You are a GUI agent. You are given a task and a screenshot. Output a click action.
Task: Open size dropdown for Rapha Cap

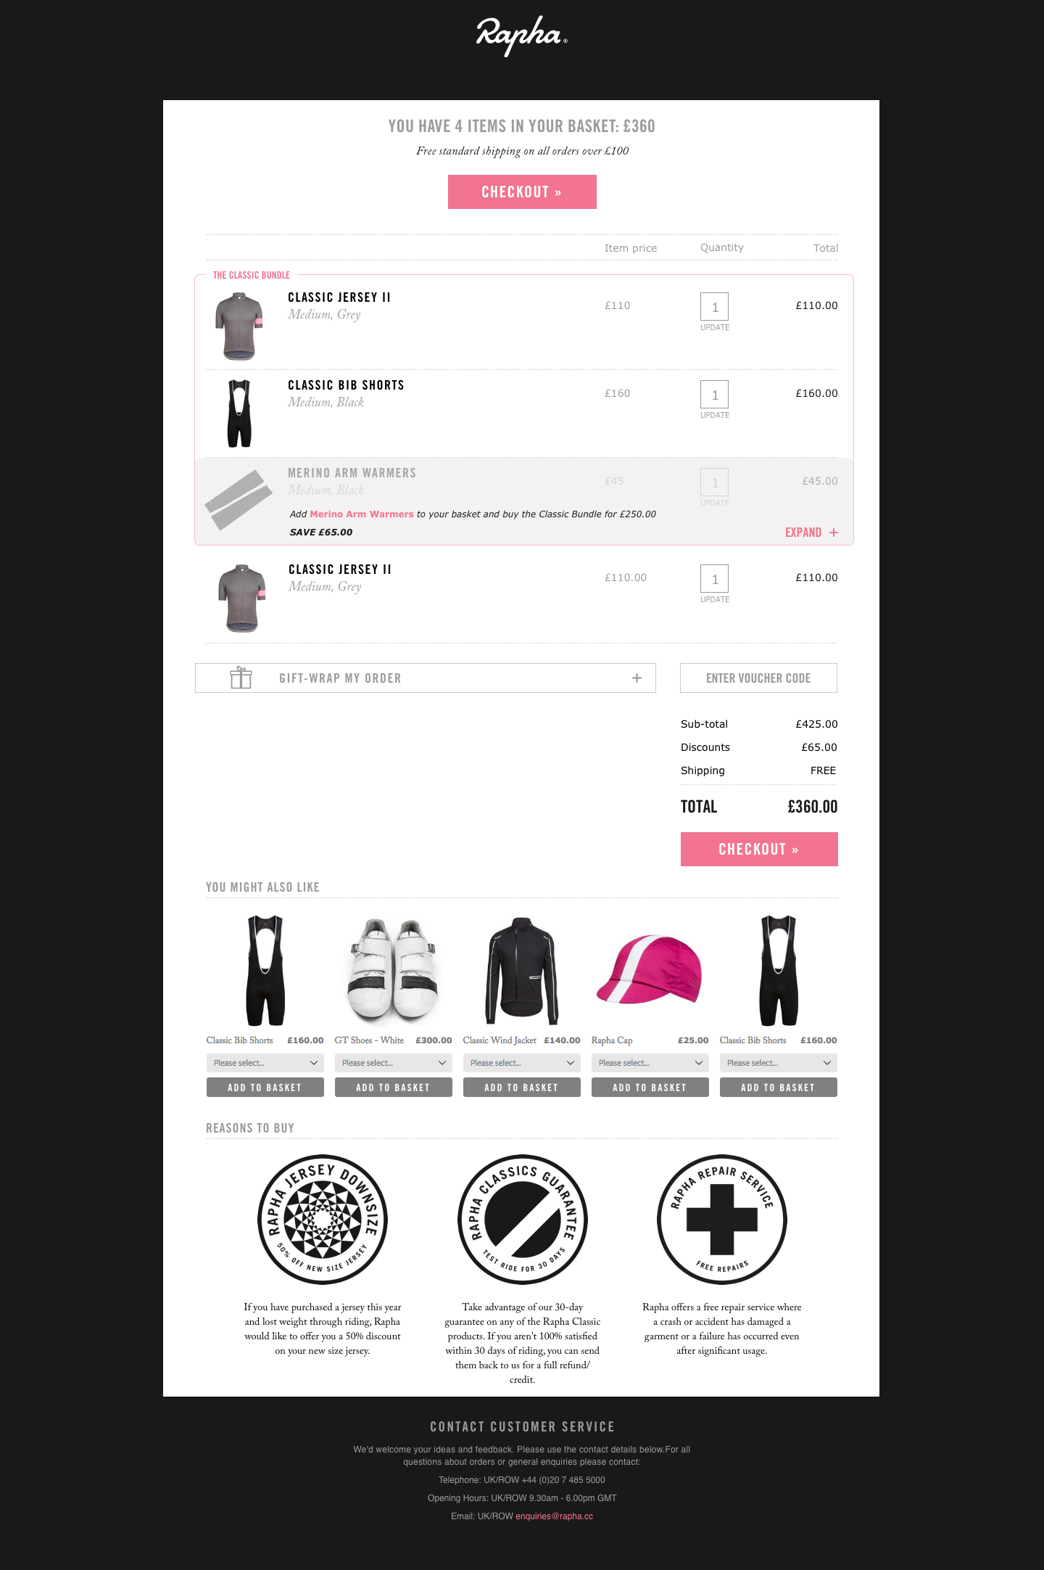pyautogui.click(x=650, y=1063)
